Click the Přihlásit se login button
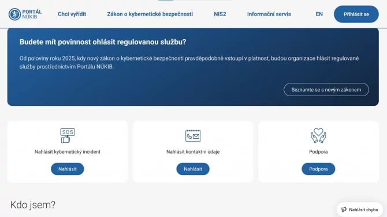The width and height of the screenshot is (387, 217). click(356, 14)
